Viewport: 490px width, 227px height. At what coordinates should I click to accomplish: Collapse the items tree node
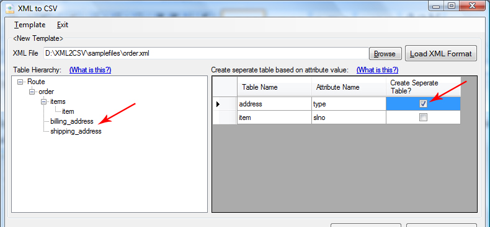coord(43,101)
